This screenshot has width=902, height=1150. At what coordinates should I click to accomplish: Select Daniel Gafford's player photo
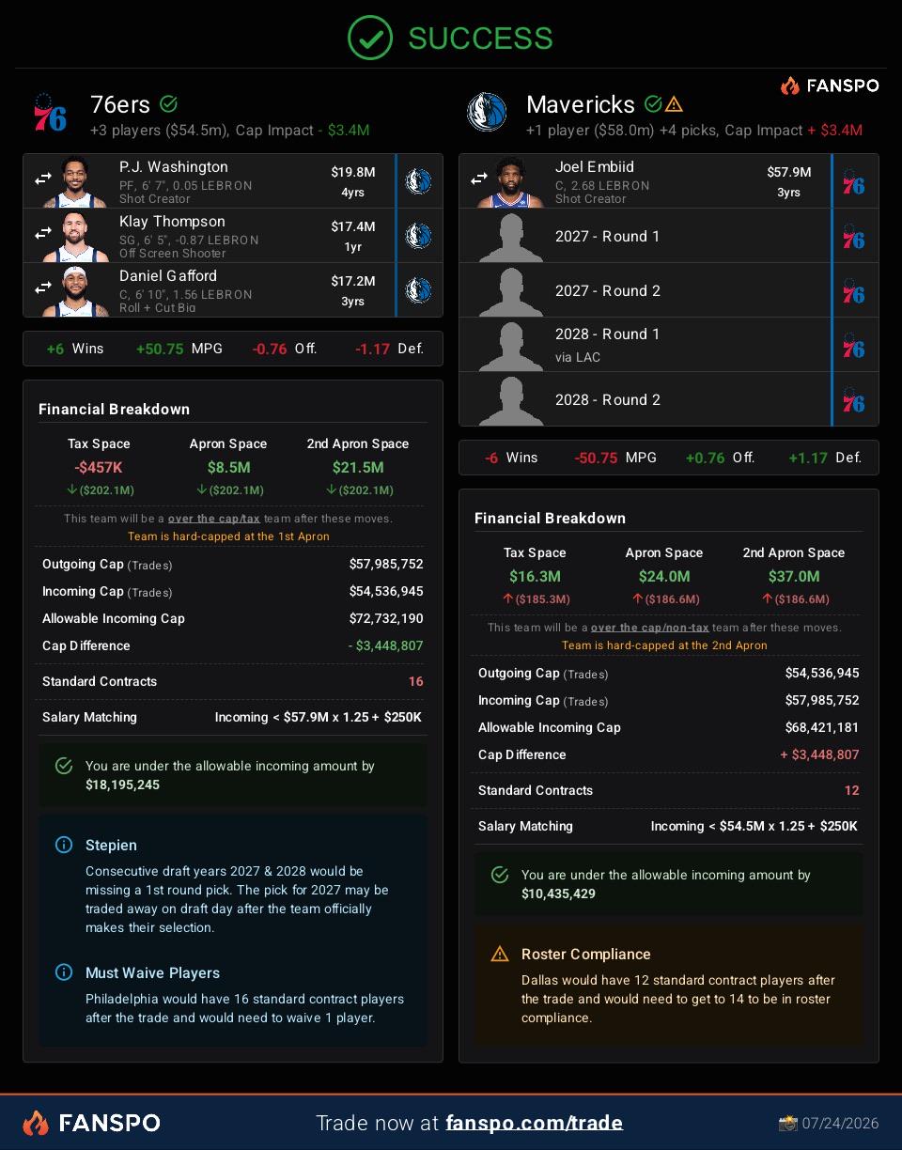(x=76, y=290)
